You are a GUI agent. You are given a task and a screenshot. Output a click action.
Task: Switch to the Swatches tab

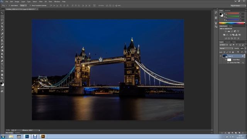tap(227, 10)
